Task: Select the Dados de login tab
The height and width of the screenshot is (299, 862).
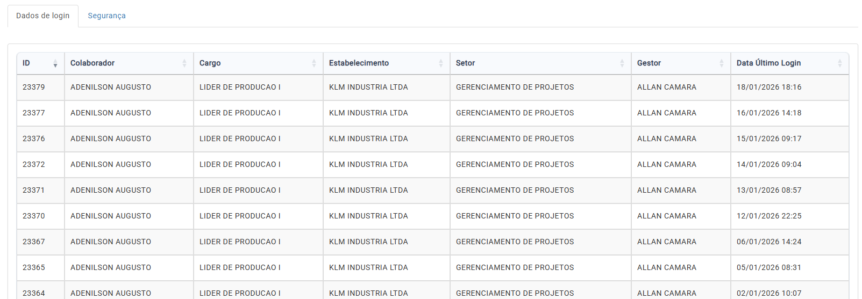Action: coord(43,16)
